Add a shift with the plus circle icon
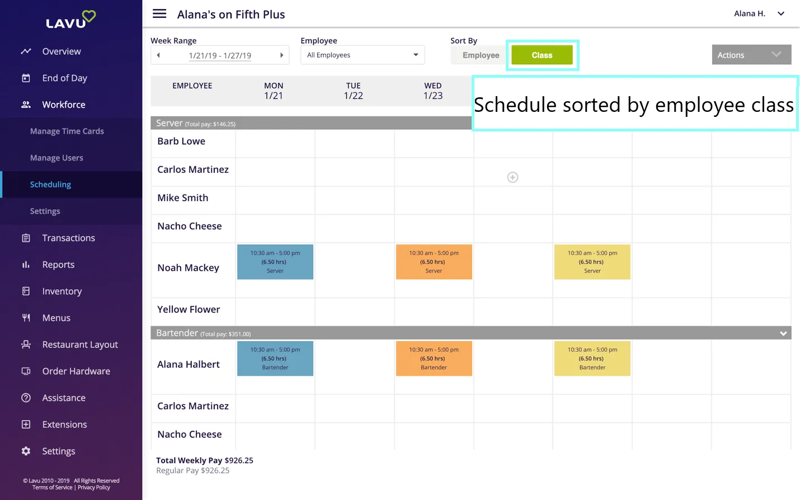The width and height of the screenshot is (800, 500). coord(512,177)
